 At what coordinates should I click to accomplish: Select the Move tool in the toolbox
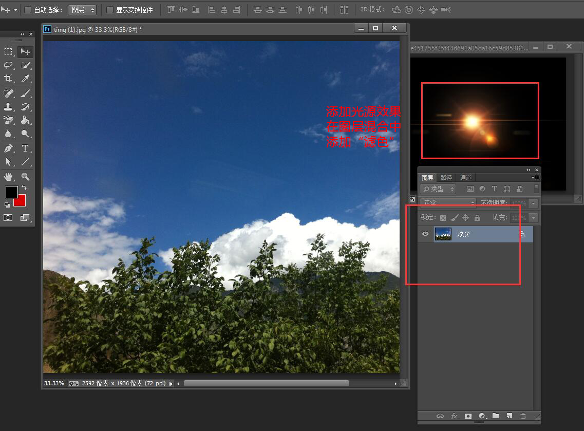[x=25, y=52]
